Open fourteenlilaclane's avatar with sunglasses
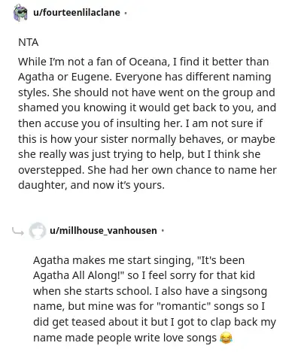 point(20,13)
